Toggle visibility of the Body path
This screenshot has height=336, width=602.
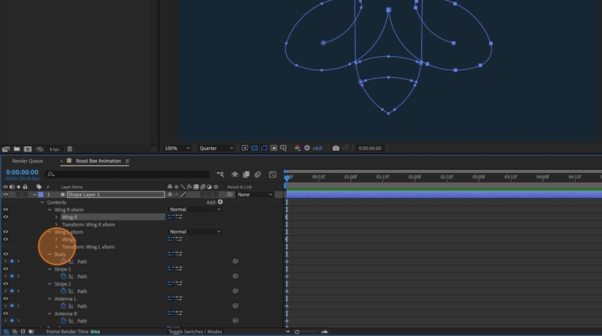point(6,254)
